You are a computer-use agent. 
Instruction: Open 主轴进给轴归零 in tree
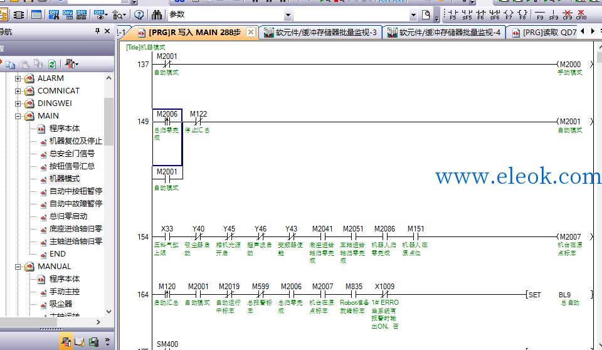[x=76, y=241]
